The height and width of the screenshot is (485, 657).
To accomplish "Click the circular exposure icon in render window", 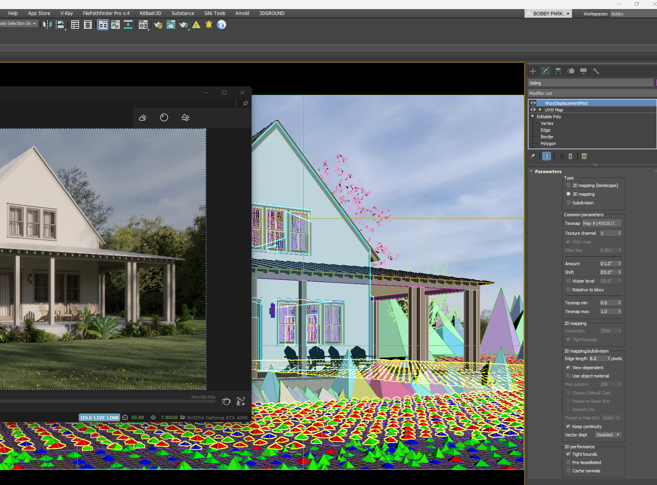I will click(164, 117).
